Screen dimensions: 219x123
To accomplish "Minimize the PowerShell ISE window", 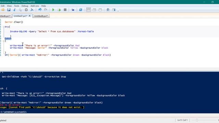I will (x=204, y=2).
